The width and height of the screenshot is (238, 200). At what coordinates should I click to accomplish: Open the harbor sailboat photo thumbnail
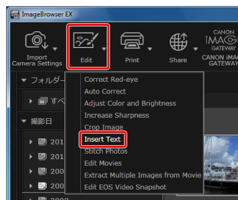[x=221, y=165]
